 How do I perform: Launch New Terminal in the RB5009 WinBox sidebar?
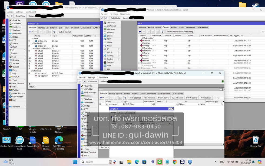(18, 83)
